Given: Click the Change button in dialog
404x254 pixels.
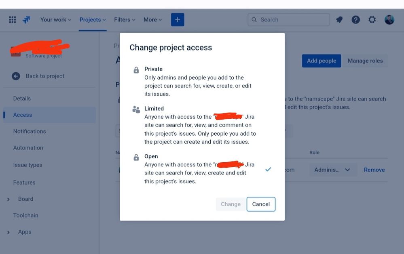Looking at the screenshot, I should [231, 204].
